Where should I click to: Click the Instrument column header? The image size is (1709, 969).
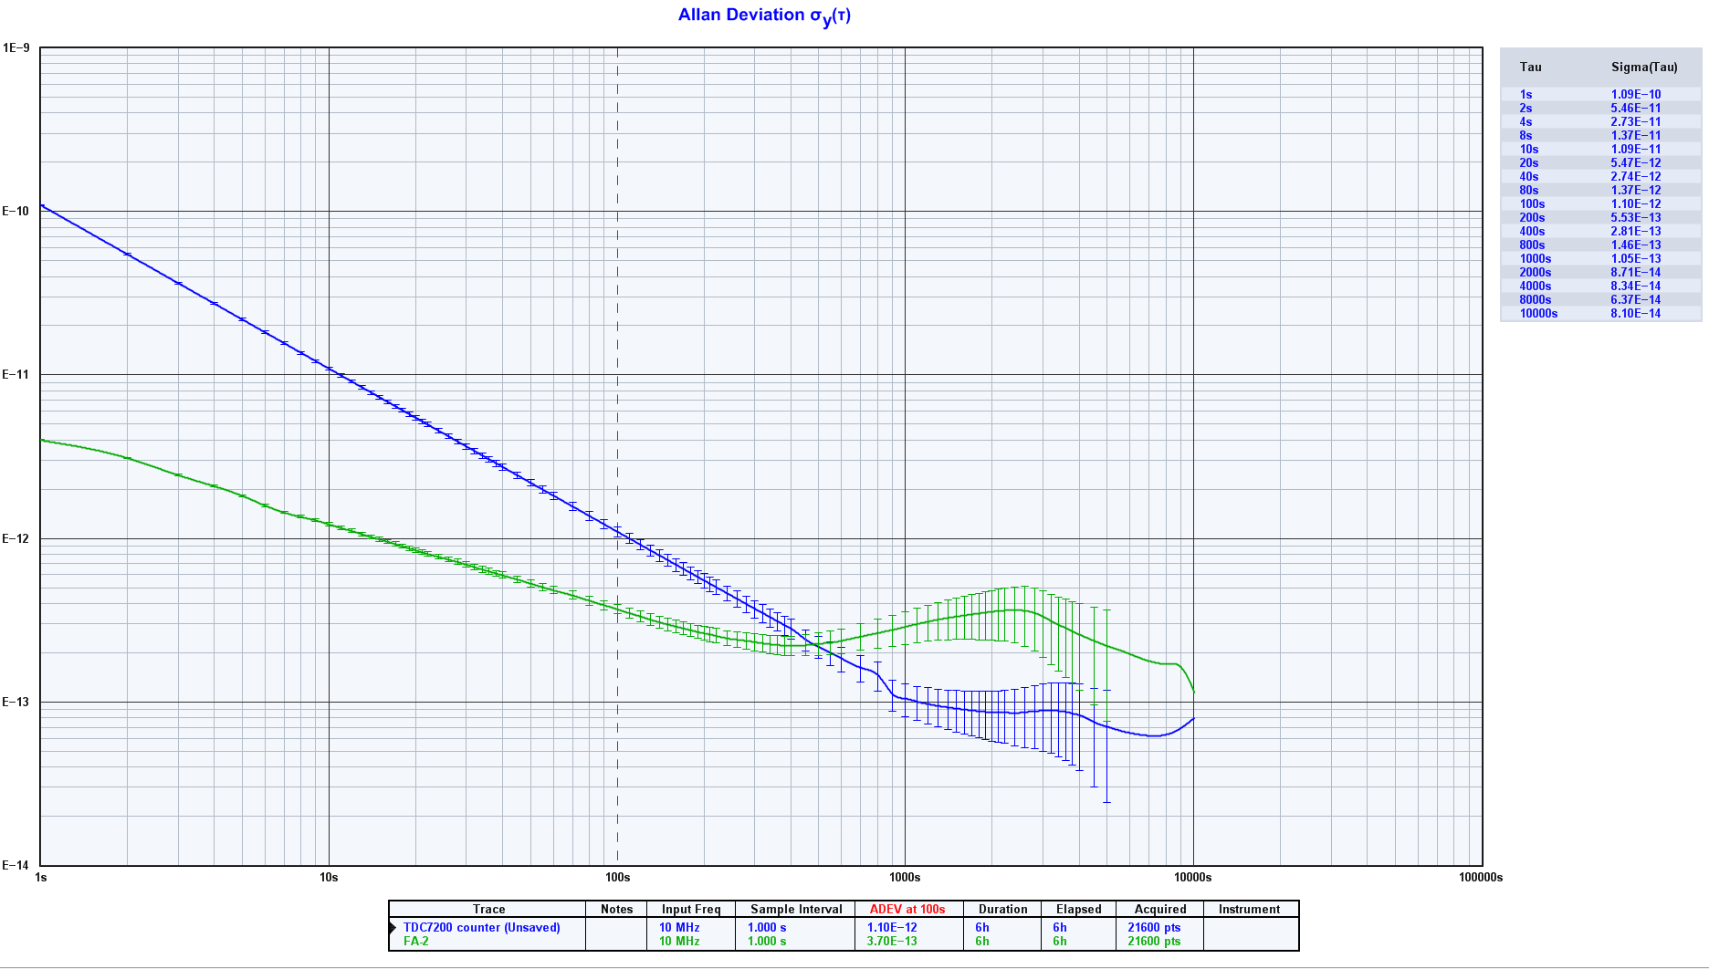1249,909
